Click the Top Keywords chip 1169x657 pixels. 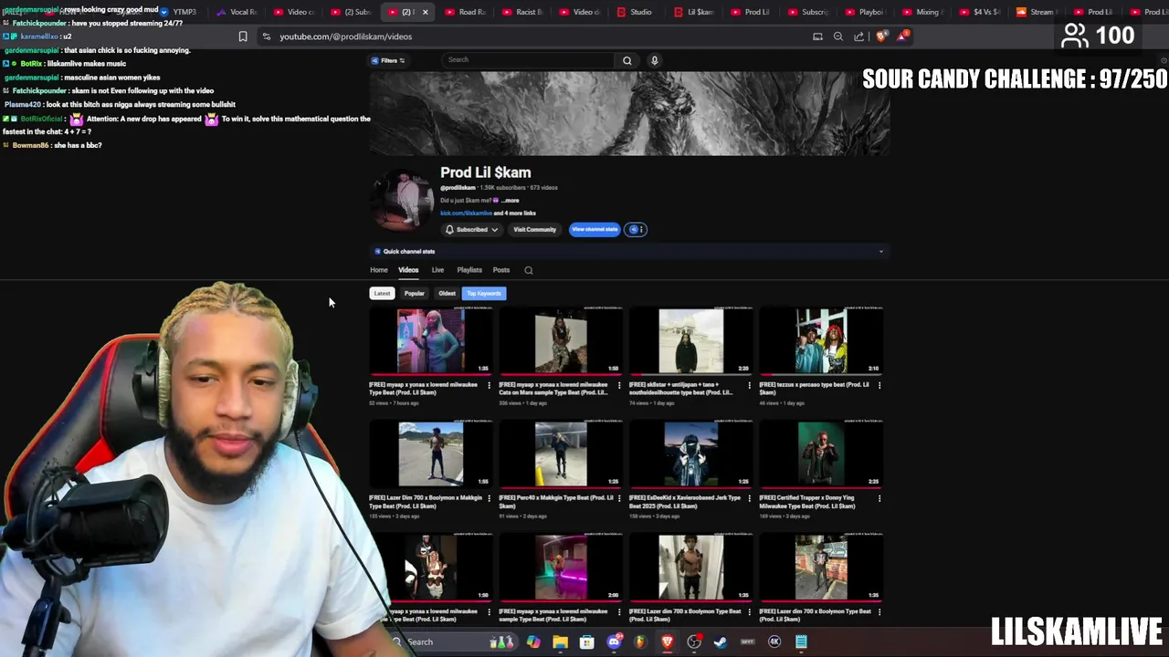484,293
